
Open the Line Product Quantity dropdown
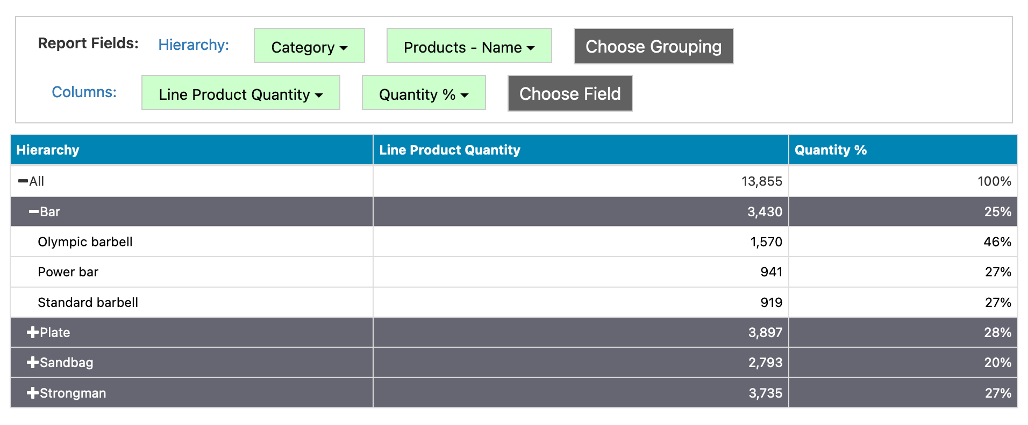240,93
